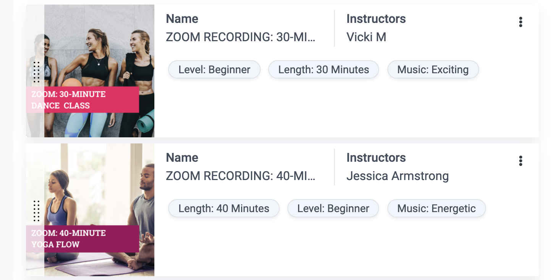Viewport: 551px width, 280px height.
Task: Grab the drag handle on the yoga flow card
Action: [36, 211]
